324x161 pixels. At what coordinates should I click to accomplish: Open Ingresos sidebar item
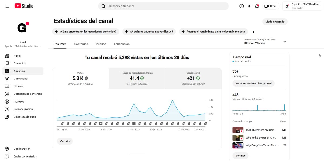point(23,101)
